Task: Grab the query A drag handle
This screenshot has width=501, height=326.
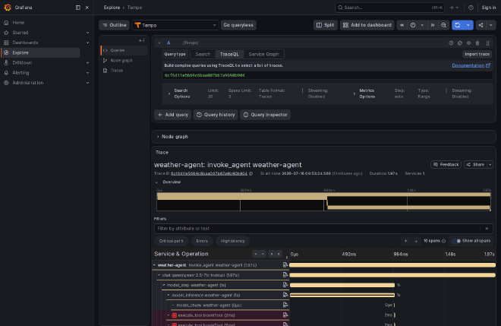Action: point(487,43)
